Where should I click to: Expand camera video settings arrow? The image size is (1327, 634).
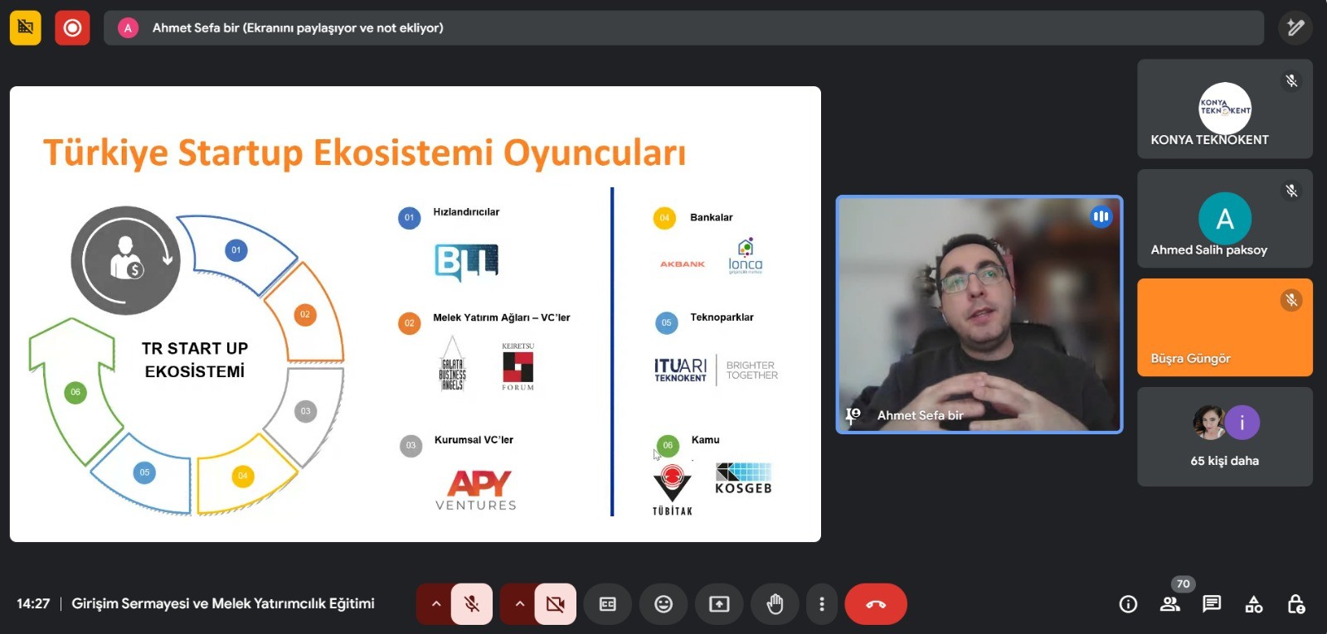click(x=519, y=604)
